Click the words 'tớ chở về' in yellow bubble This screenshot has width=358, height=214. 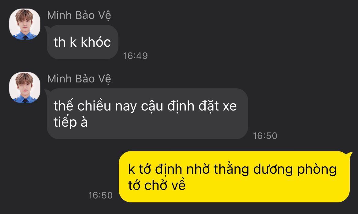click(x=157, y=185)
